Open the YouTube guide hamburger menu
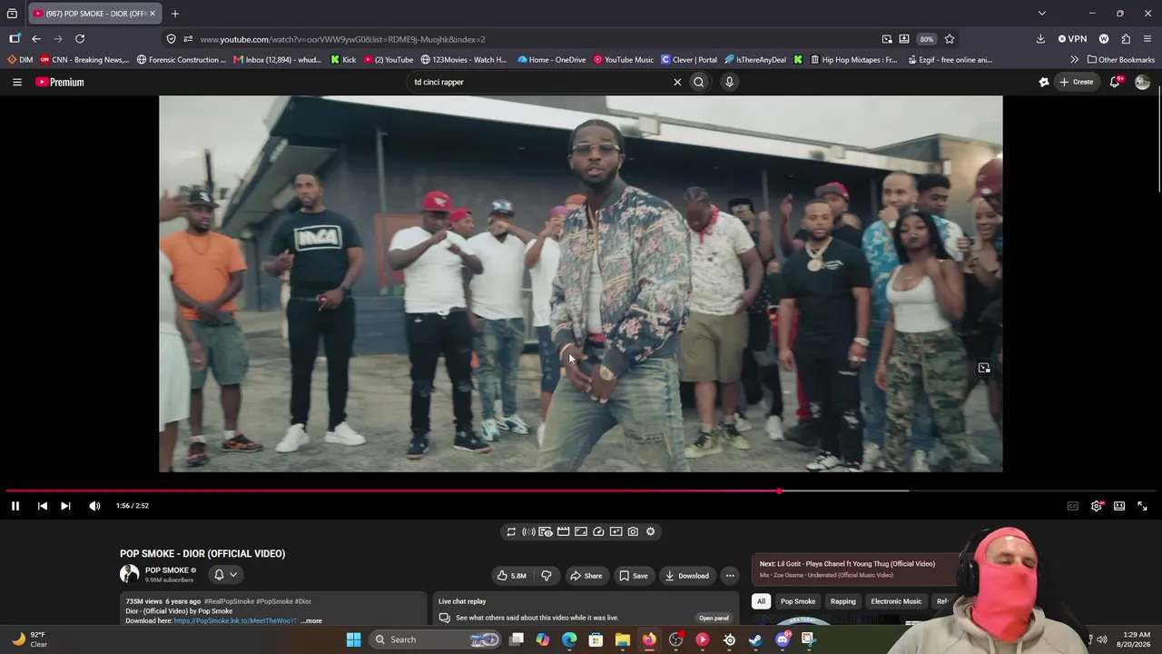Image resolution: width=1162 pixels, height=654 pixels. coord(17,82)
